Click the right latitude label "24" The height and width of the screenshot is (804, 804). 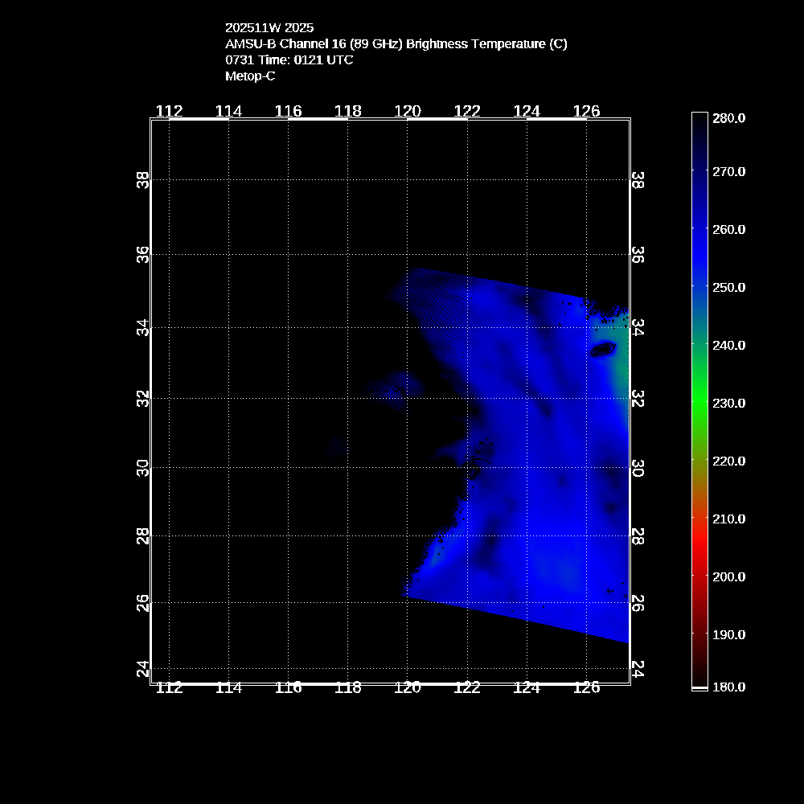tap(638, 669)
